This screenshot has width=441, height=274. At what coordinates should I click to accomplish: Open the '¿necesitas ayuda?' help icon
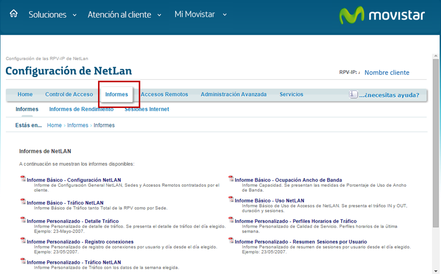(352, 94)
